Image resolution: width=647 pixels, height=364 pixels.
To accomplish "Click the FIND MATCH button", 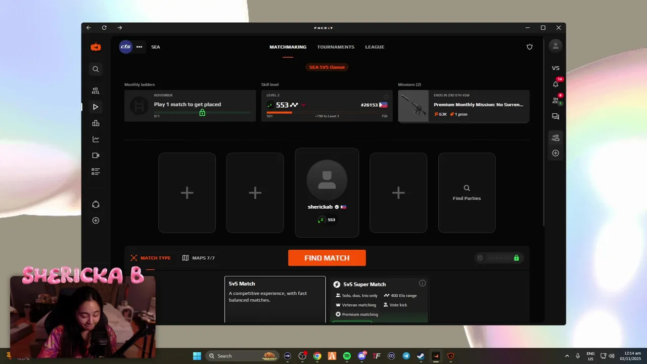I will coord(327,258).
